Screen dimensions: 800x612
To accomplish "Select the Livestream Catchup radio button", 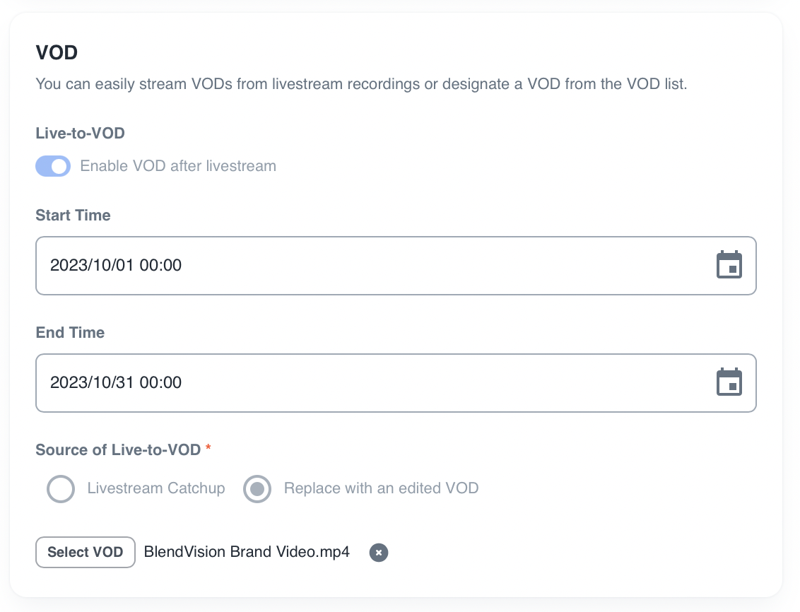I will click(x=61, y=488).
